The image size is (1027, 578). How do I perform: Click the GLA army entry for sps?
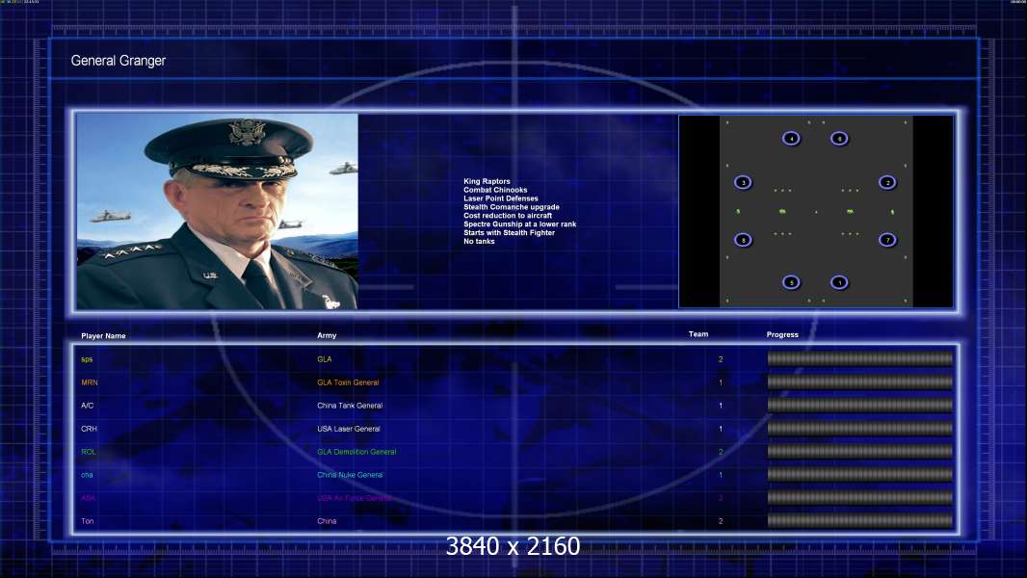point(325,359)
